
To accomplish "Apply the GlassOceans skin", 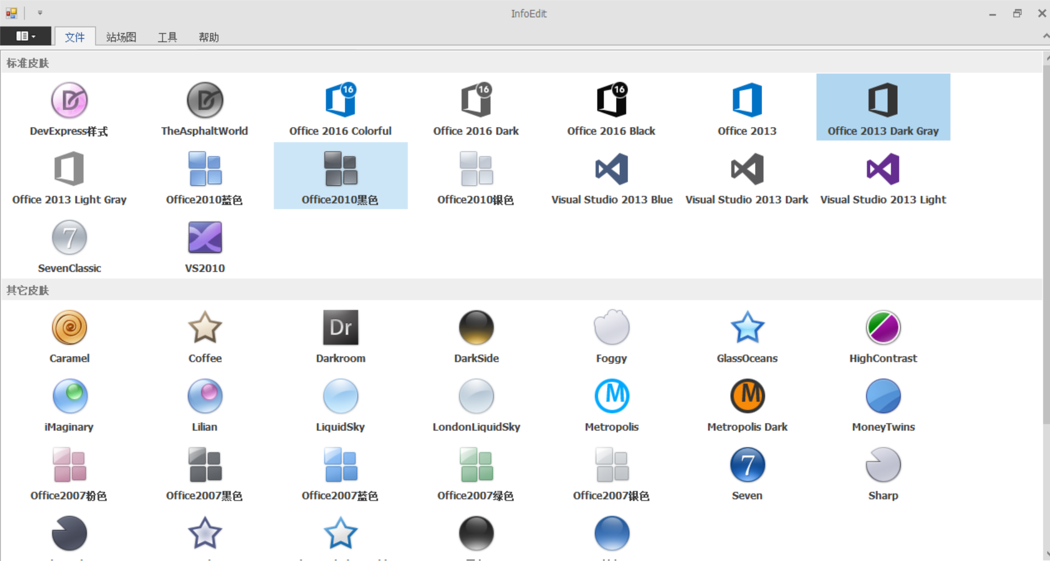I will coord(747,335).
